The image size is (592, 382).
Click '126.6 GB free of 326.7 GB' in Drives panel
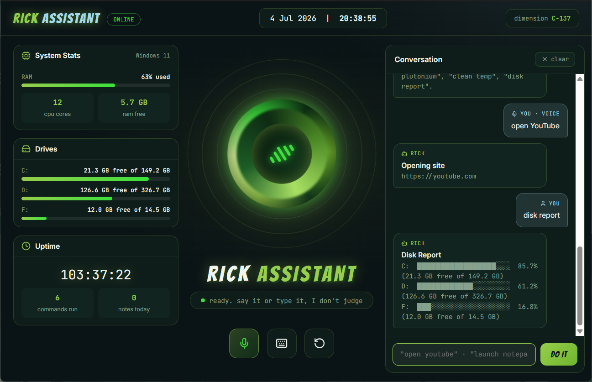[125, 190]
